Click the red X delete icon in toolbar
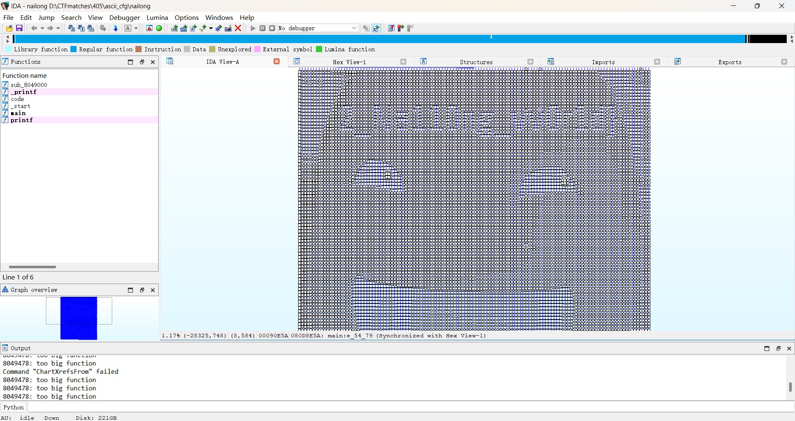The width and height of the screenshot is (795, 421). [238, 28]
